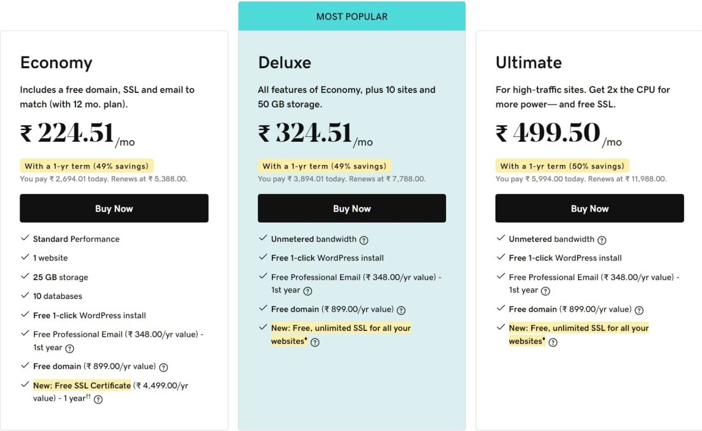Open help icon for Deluxe Free domain
Viewport: 702px width, 431px height.
pyautogui.click(x=401, y=310)
